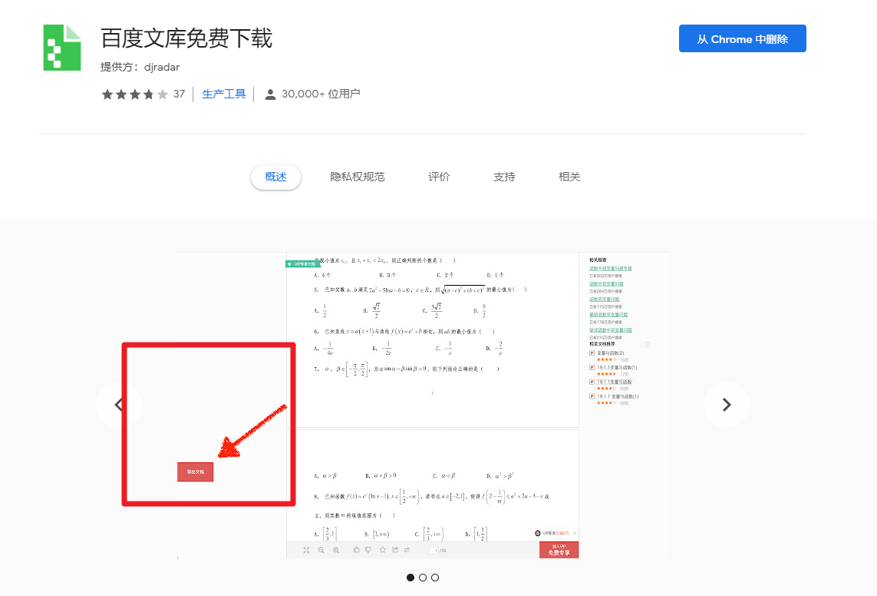Click the green extension file icon

(62, 48)
